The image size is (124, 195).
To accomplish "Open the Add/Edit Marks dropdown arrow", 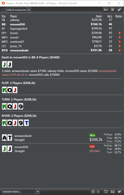I will tap(38, 192).
